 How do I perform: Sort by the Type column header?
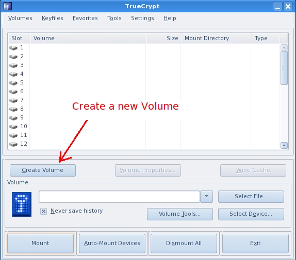pos(265,38)
